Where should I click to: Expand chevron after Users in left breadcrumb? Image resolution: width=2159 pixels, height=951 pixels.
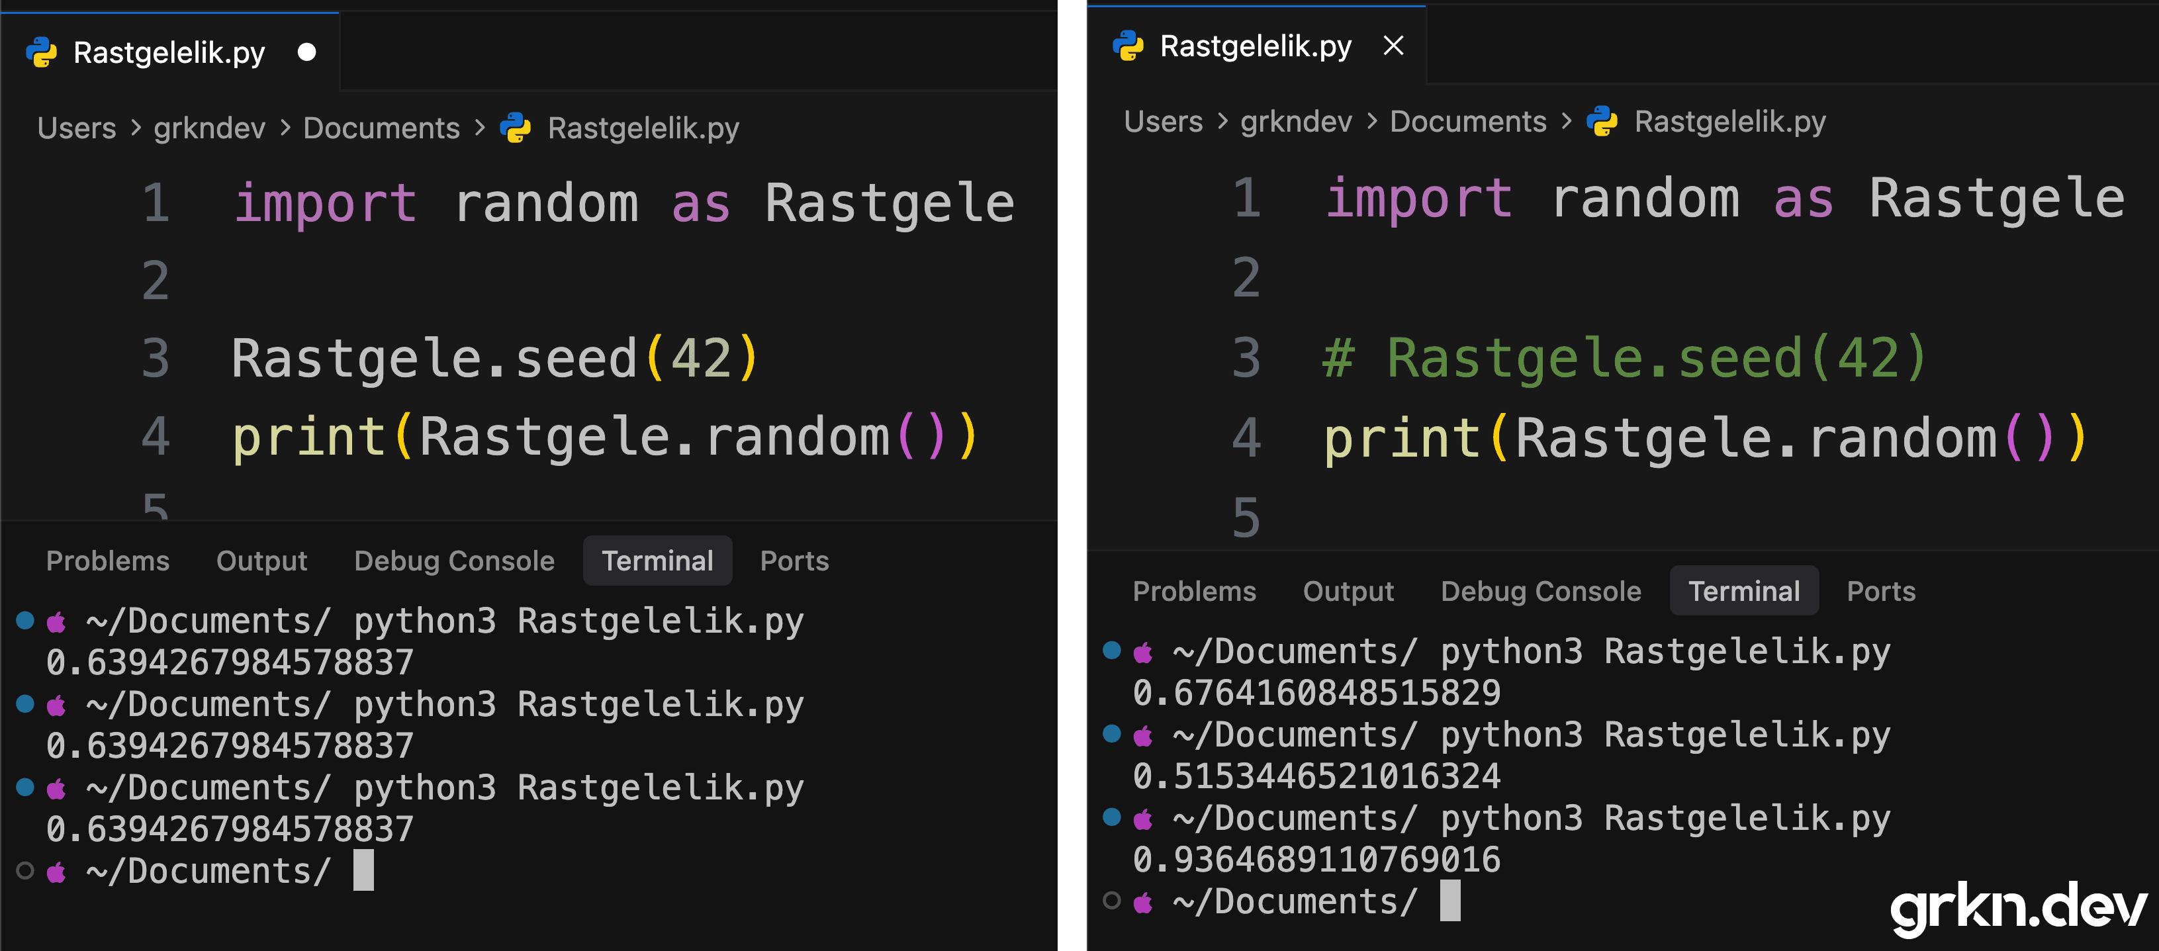[135, 128]
